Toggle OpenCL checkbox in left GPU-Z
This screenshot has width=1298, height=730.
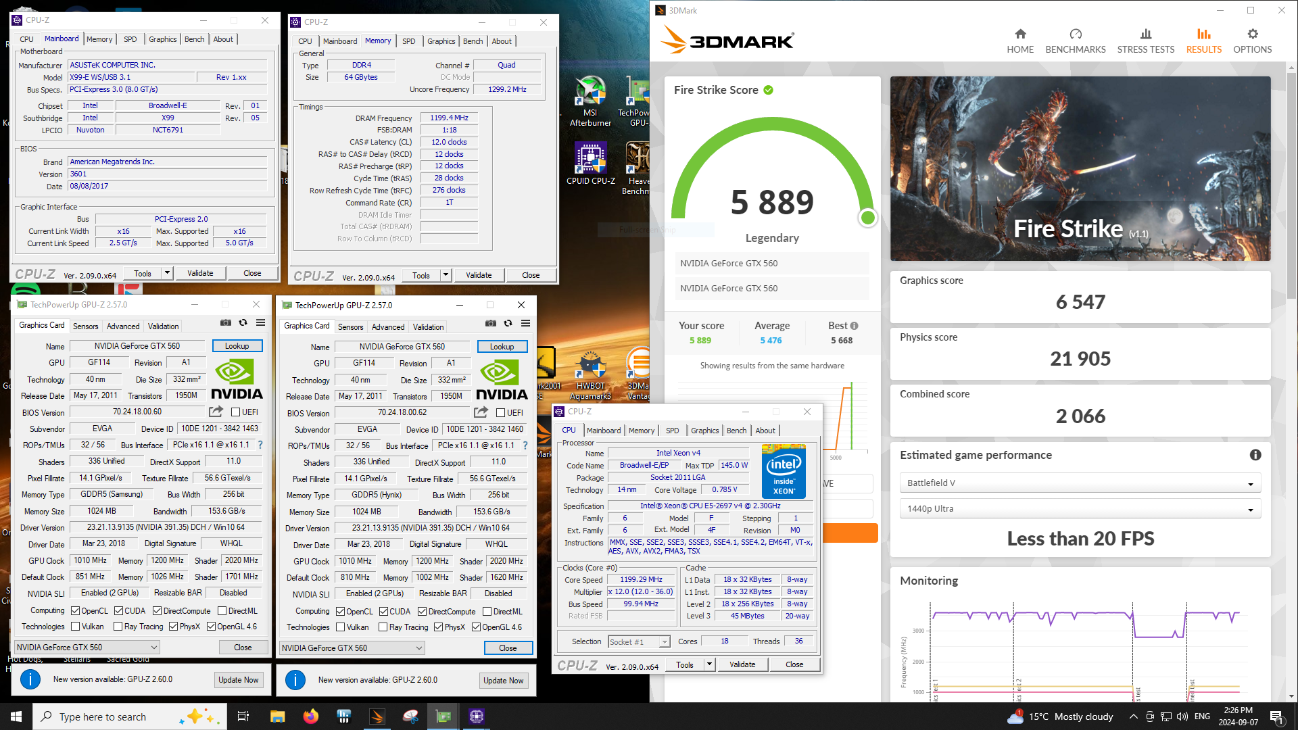click(76, 610)
